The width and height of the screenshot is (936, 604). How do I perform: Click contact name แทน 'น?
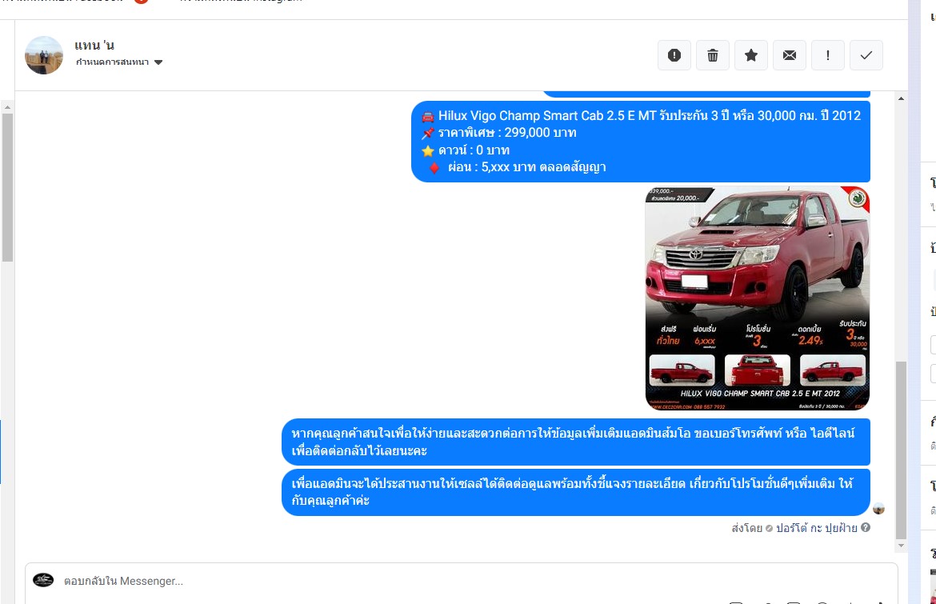pos(94,46)
